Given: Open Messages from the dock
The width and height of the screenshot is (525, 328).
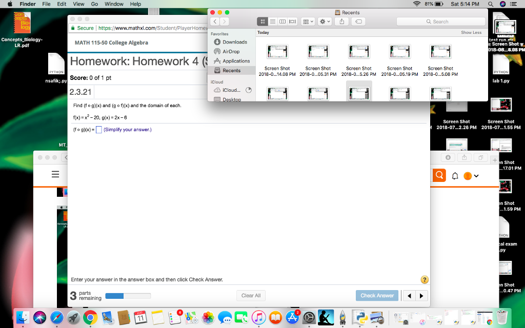Looking at the screenshot, I should point(225,317).
